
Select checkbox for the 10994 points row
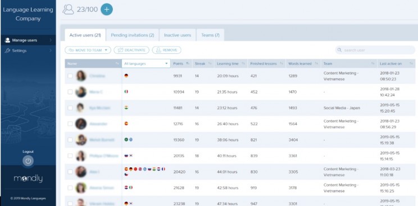tap(70, 92)
